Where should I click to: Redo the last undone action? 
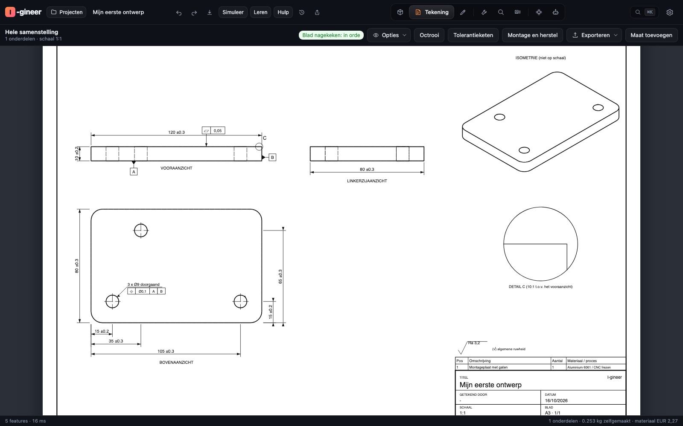coord(194,12)
